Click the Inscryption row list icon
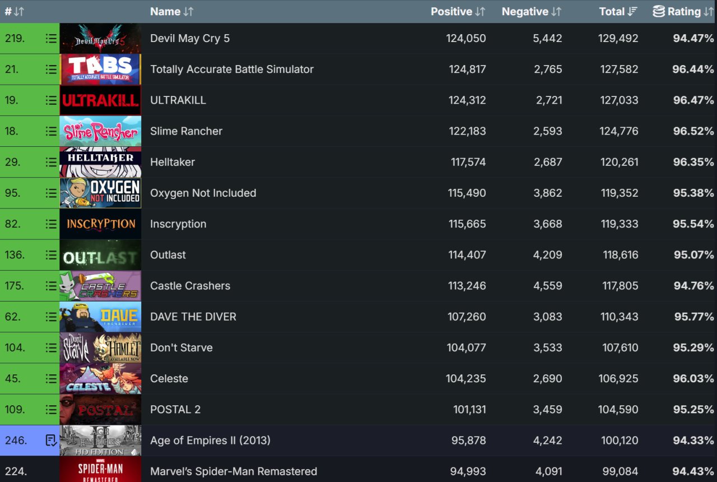 tap(51, 224)
